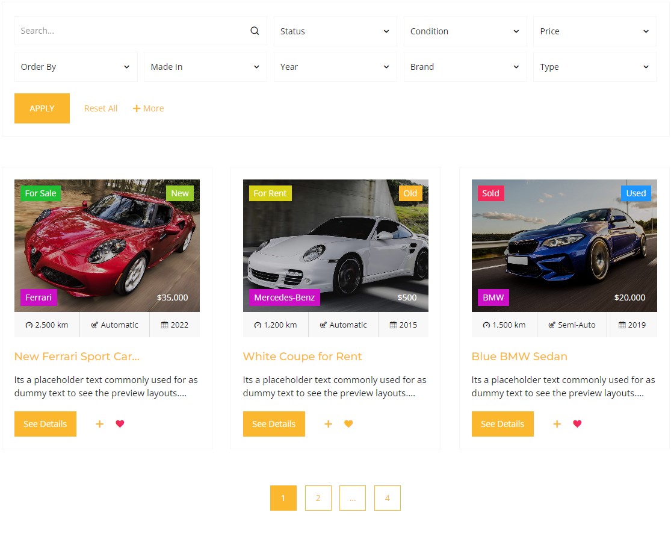Image resolution: width=671 pixels, height=542 pixels.
Task: Expand the Year selection dropdown
Action: [335, 67]
